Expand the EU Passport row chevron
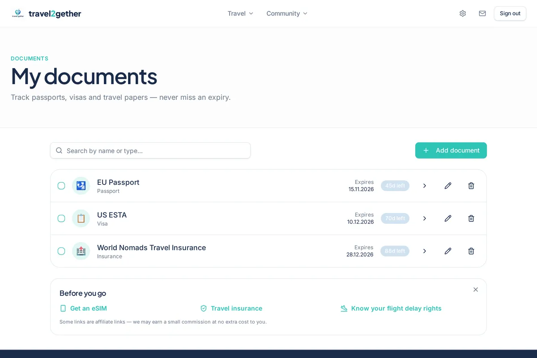 425,186
